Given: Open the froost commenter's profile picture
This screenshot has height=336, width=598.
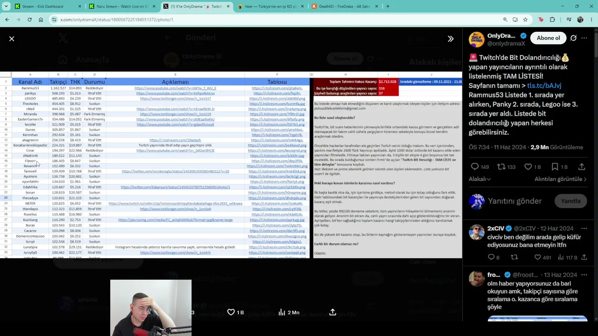Looking at the screenshot, I should [477, 279].
